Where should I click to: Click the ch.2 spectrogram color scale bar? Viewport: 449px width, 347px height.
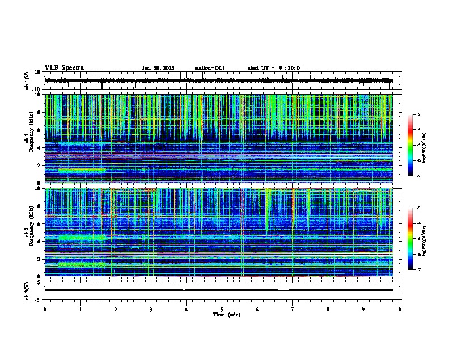410,239
